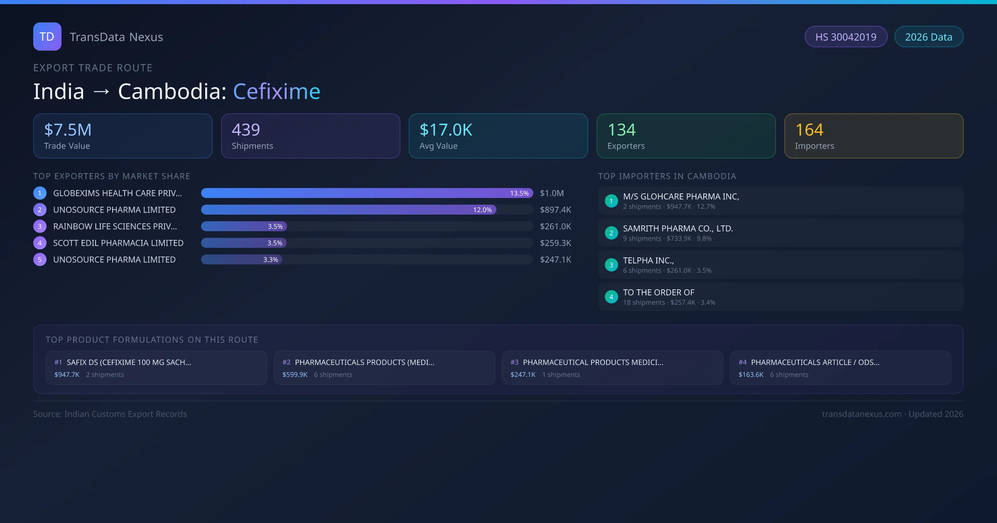Viewport: 997px width, 523px height.
Task: Select the 134 Exporters card
Action: coord(686,136)
